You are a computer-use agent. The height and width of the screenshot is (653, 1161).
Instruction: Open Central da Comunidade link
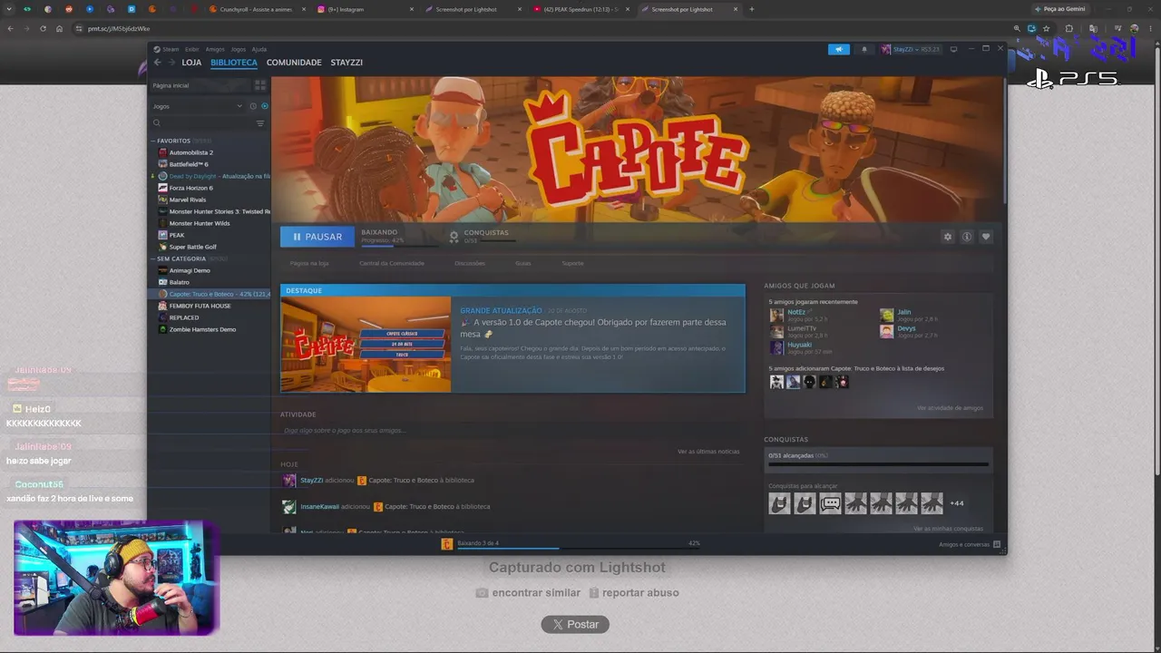coord(392,263)
